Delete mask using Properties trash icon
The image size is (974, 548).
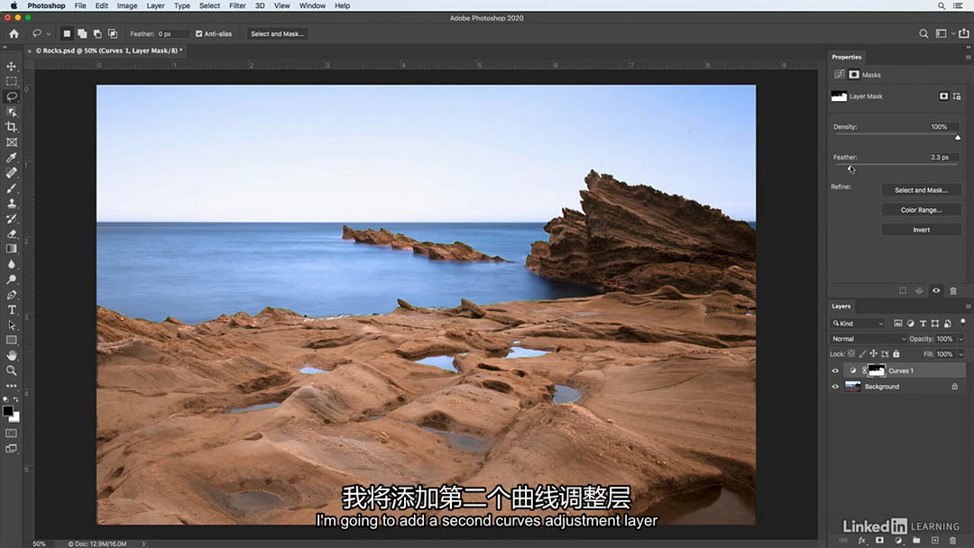click(953, 290)
